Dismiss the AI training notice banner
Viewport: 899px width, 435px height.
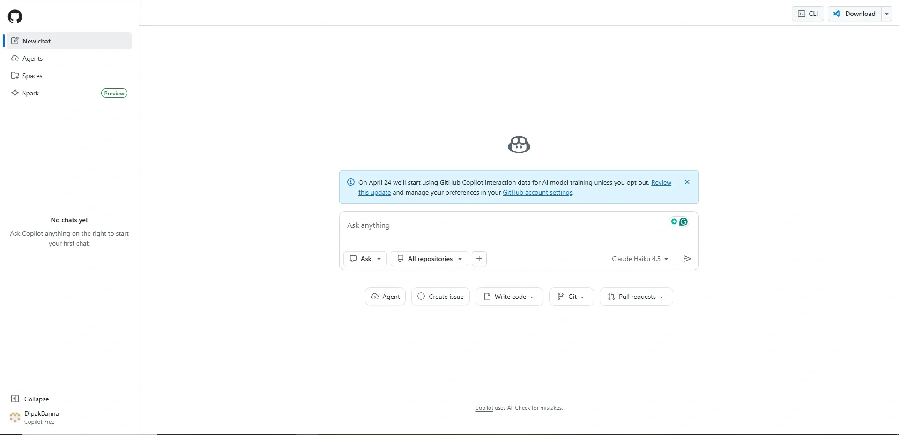pyautogui.click(x=687, y=182)
